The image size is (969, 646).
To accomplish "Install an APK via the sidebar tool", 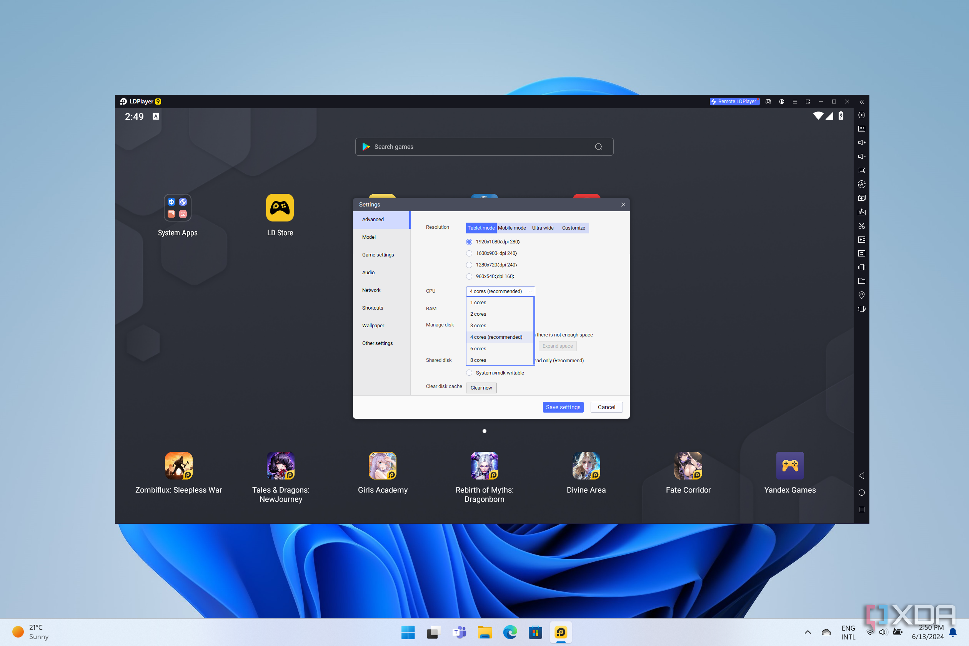I will pos(861,212).
